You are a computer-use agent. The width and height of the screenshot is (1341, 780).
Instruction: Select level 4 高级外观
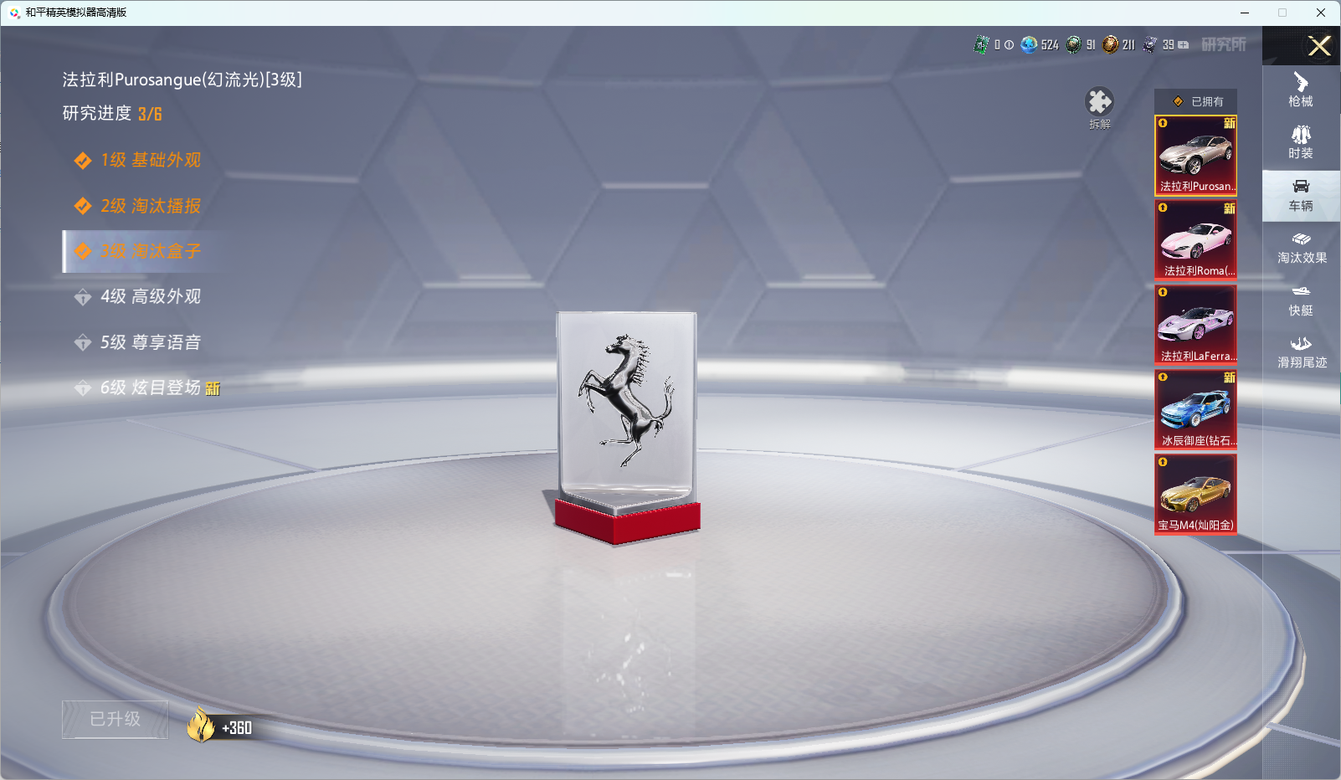151,296
